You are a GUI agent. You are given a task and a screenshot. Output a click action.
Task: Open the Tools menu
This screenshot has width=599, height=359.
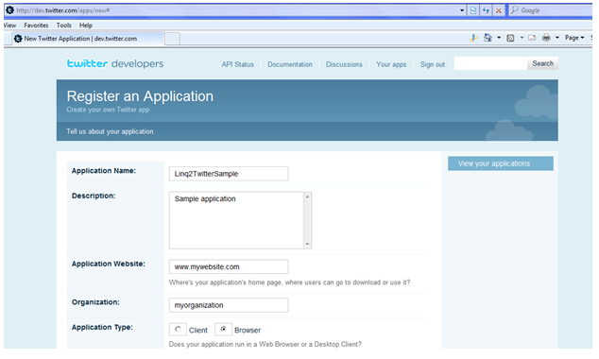click(x=64, y=26)
